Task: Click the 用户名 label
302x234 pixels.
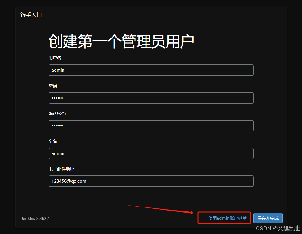Action: pos(55,58)
